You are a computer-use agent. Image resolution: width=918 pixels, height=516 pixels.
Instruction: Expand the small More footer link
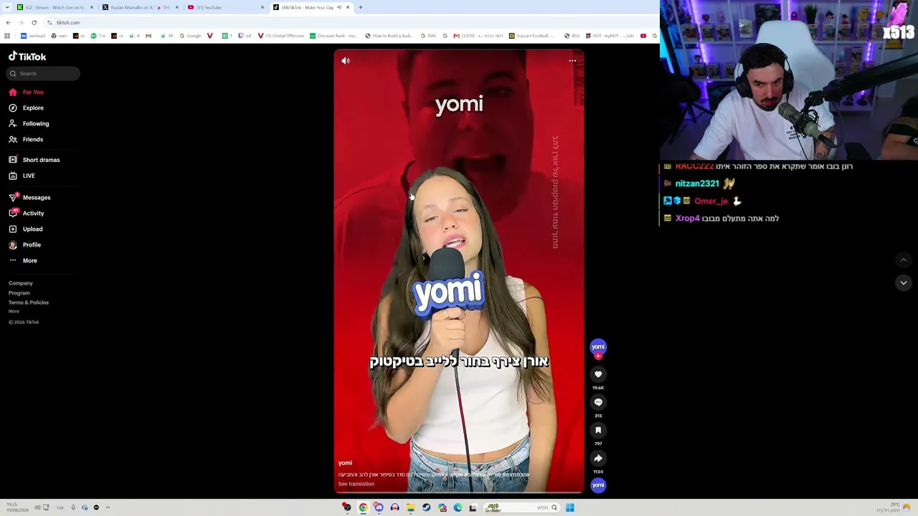(14, 312)
